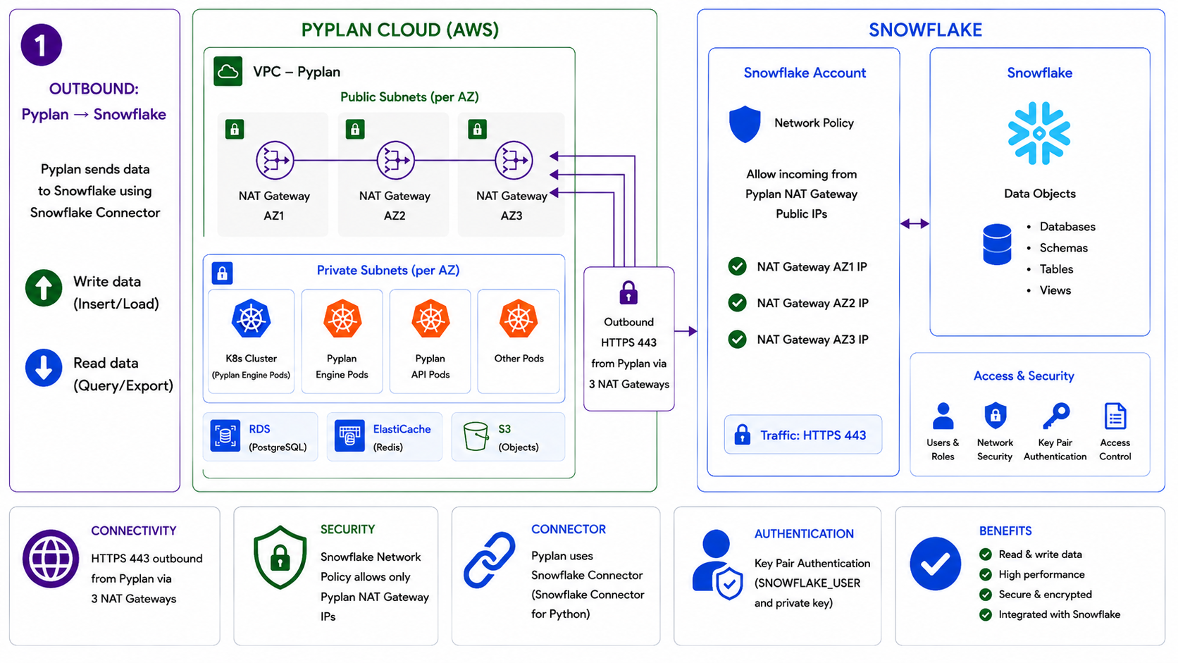Click the Network Policy shield icon
The height and width of the screenshot is (663, 1178).
pos(745,124)
